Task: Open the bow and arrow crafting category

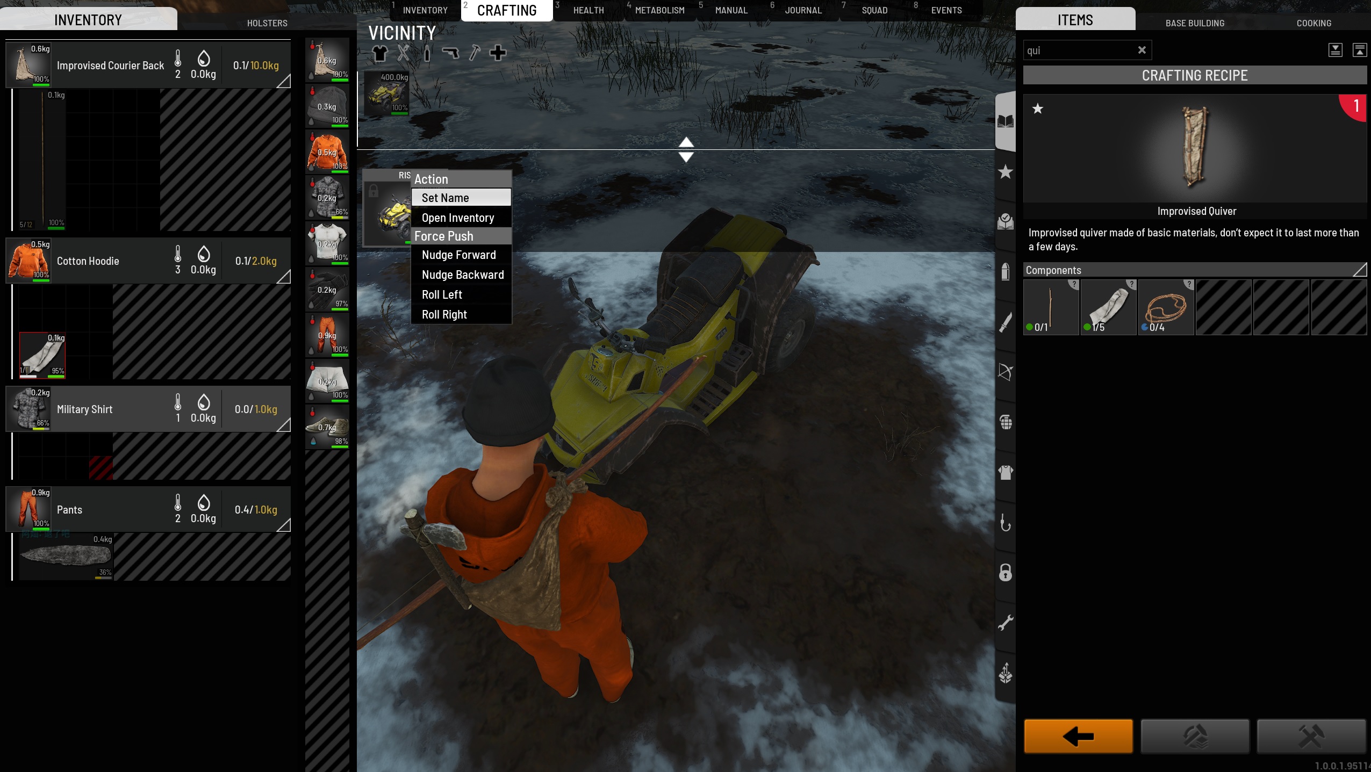Action: (x=1006, y=372)
